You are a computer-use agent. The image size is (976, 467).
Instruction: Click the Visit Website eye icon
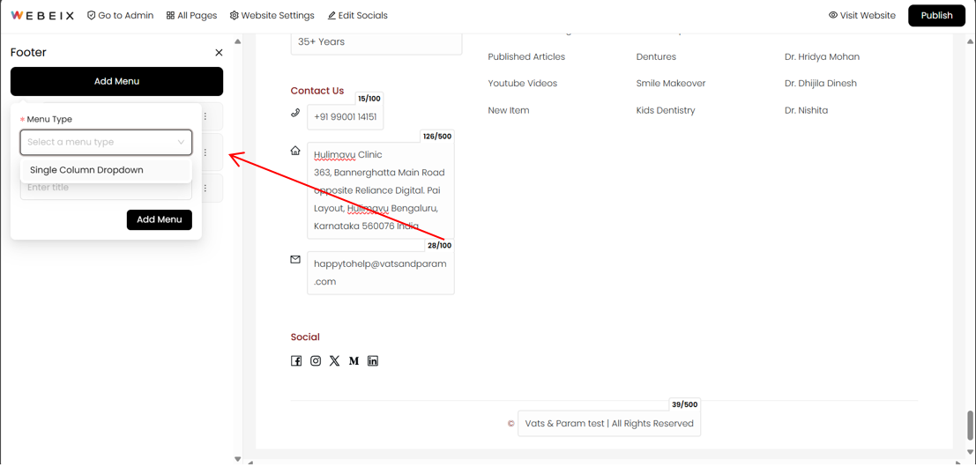pos(833,16)
